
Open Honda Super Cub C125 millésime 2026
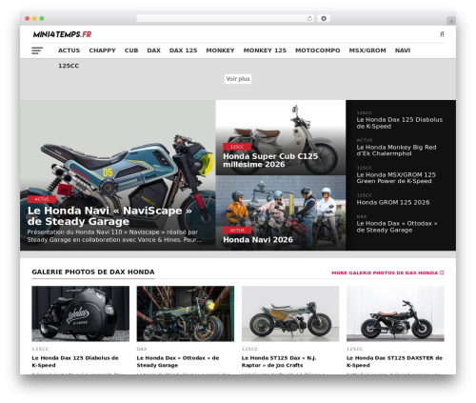270,160
